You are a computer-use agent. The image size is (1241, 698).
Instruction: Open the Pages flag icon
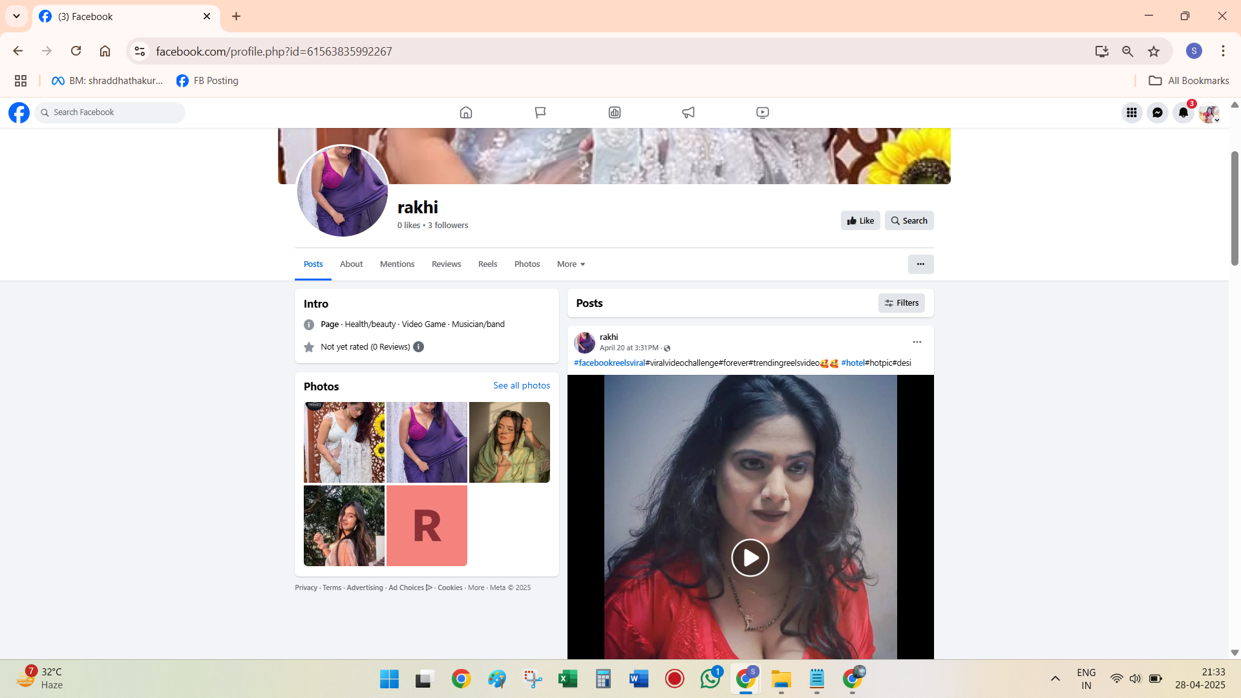point(540,112)
